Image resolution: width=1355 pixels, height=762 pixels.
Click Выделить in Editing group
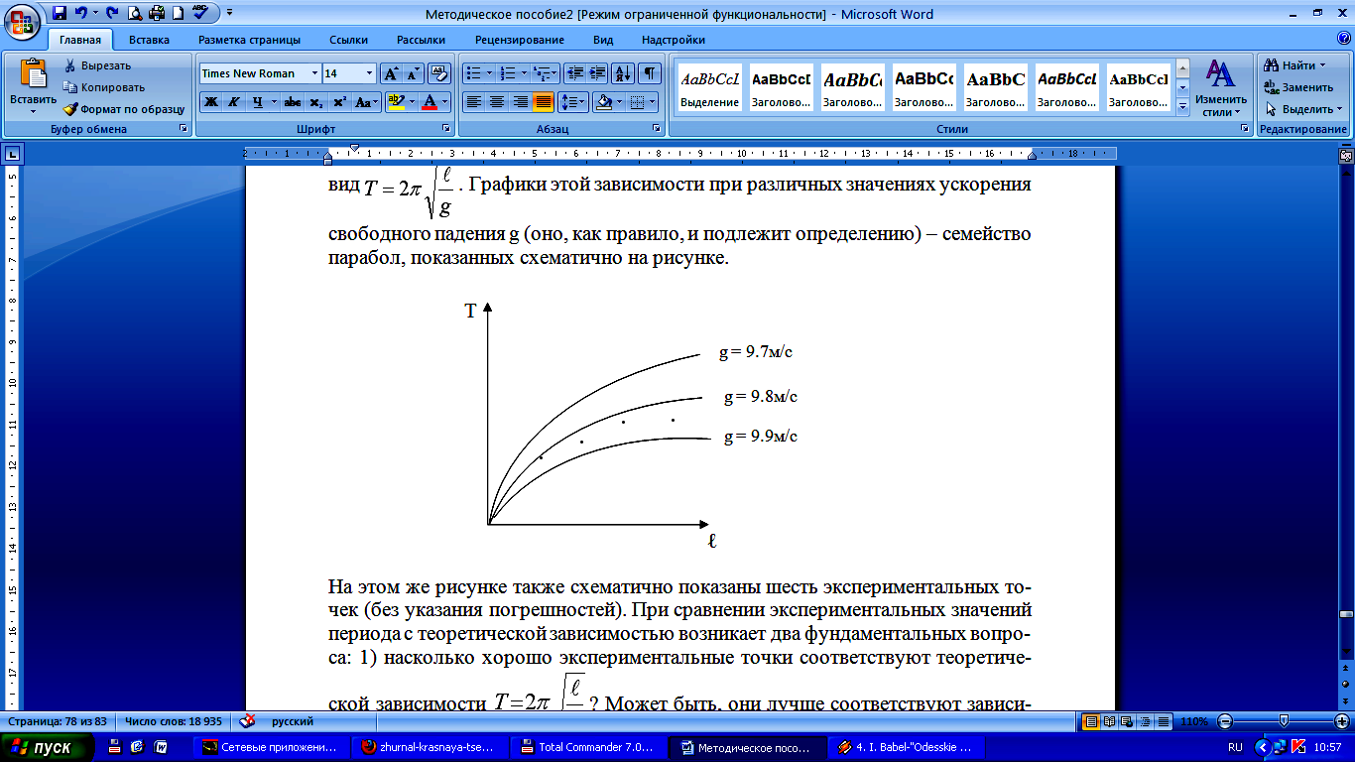tap(1302, 109)
